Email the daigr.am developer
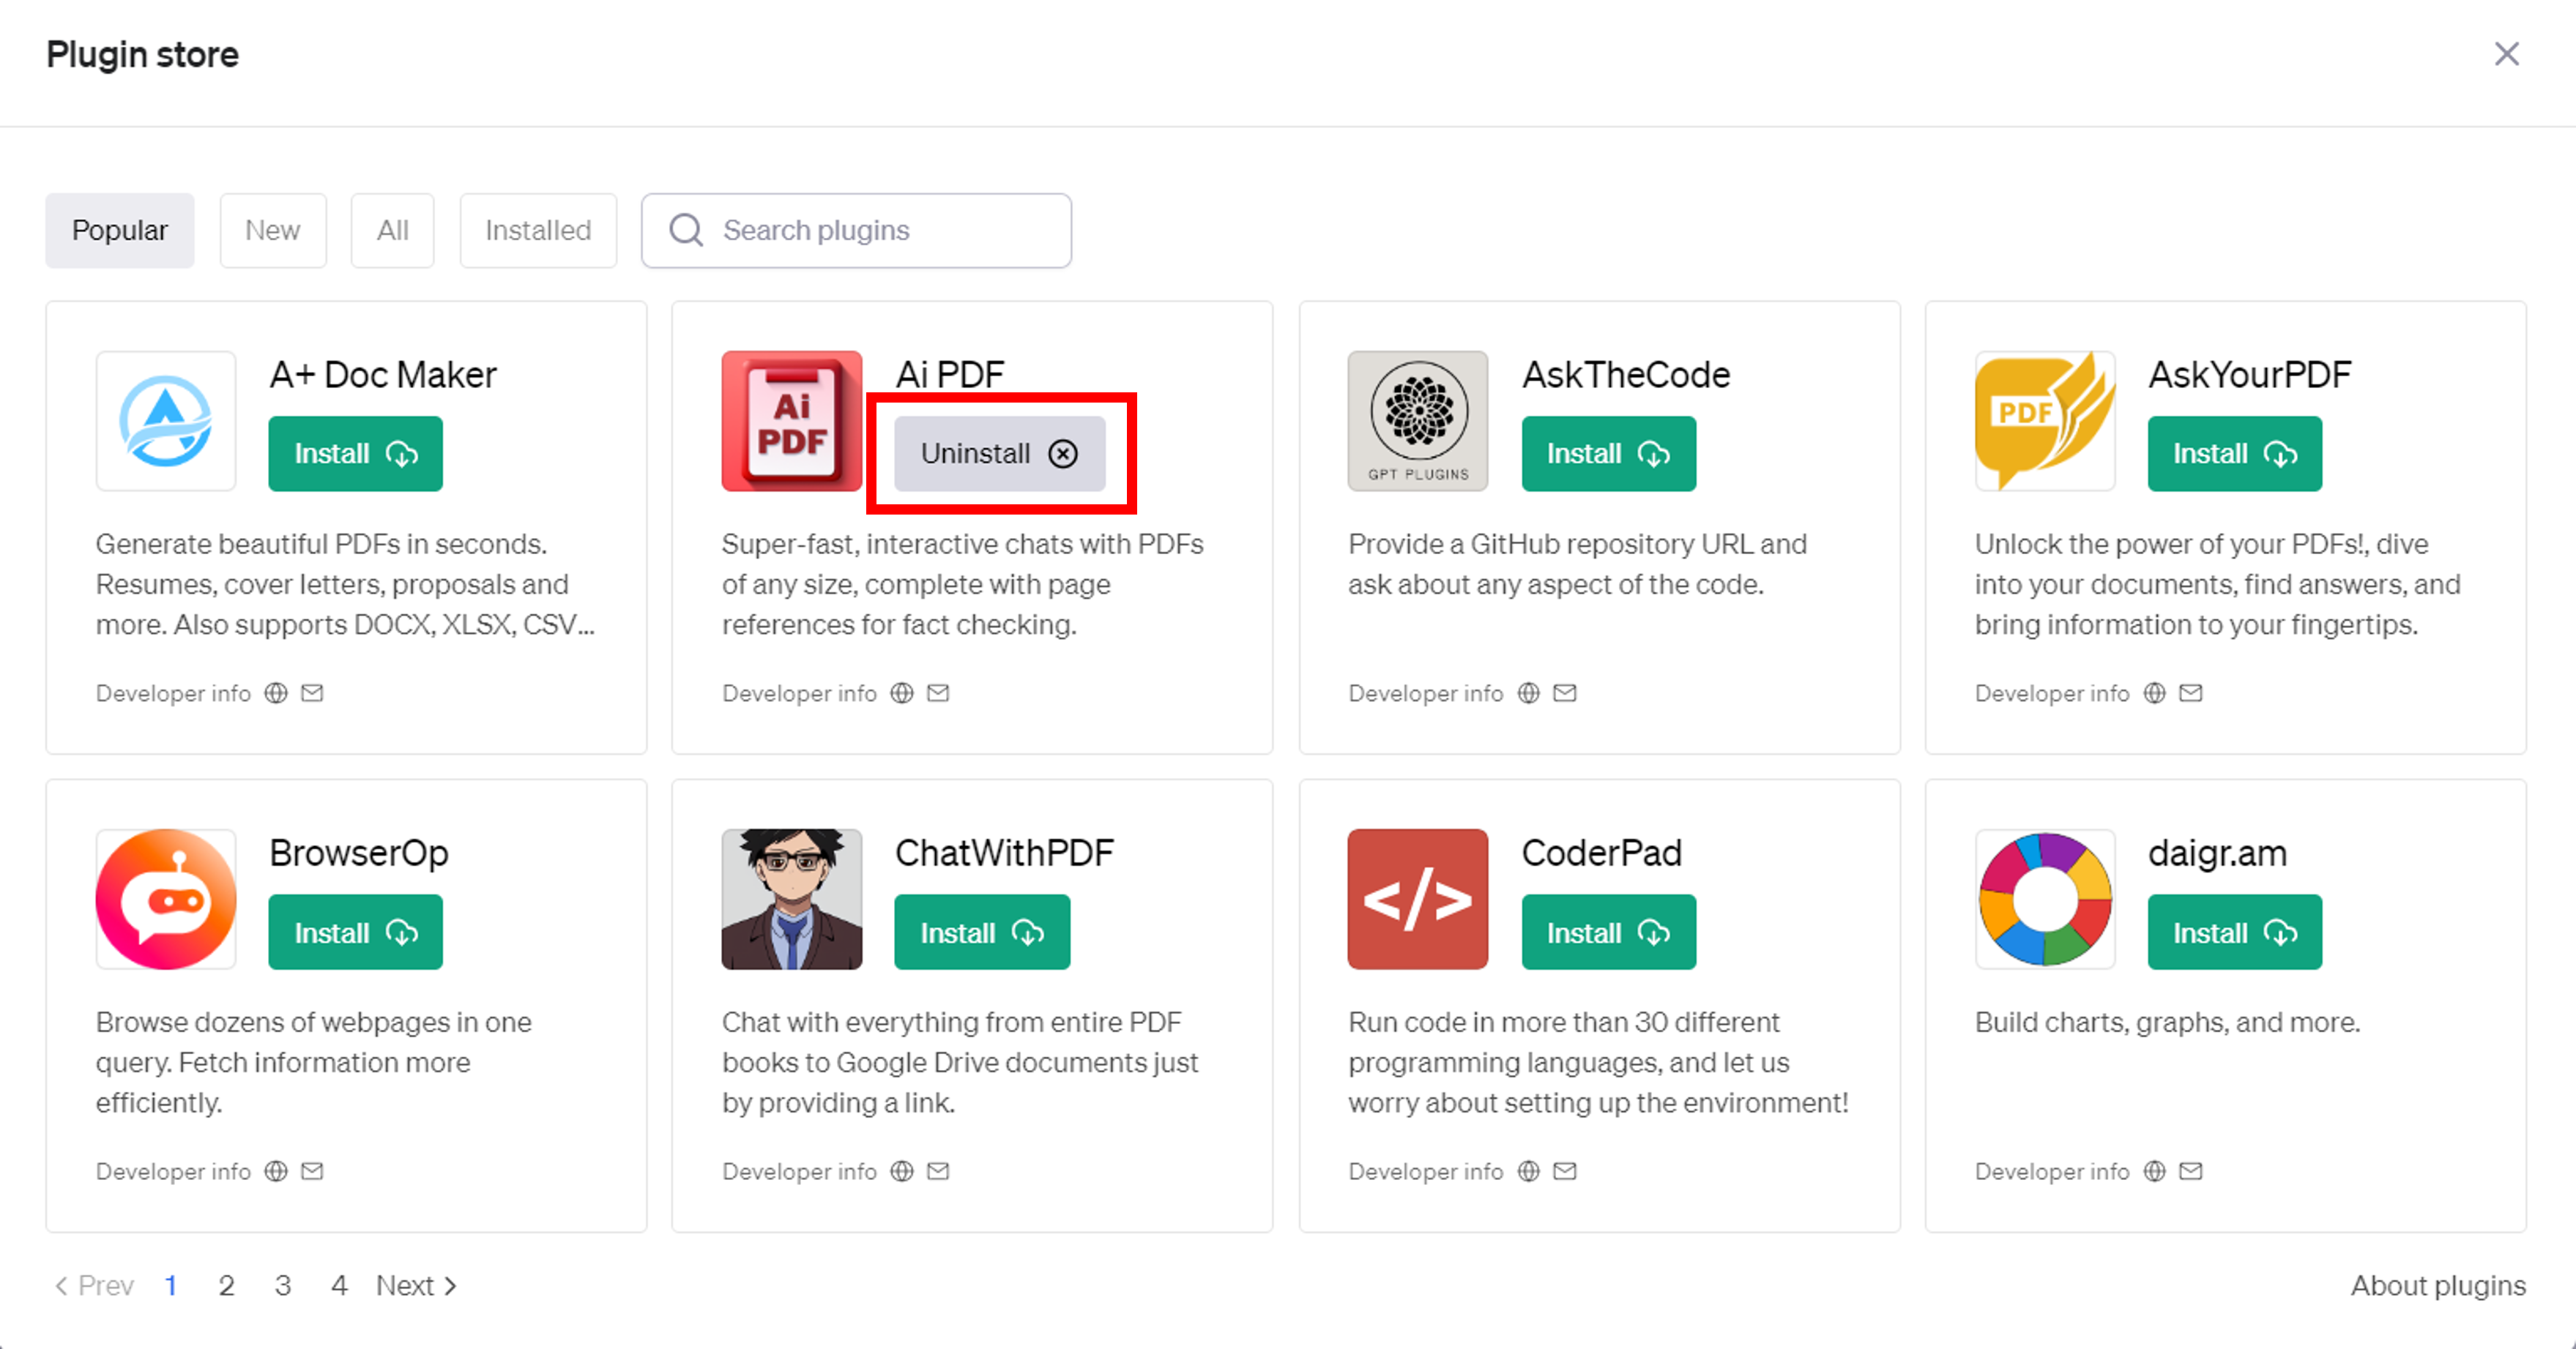2576x1349 pixels. 2191,1171
